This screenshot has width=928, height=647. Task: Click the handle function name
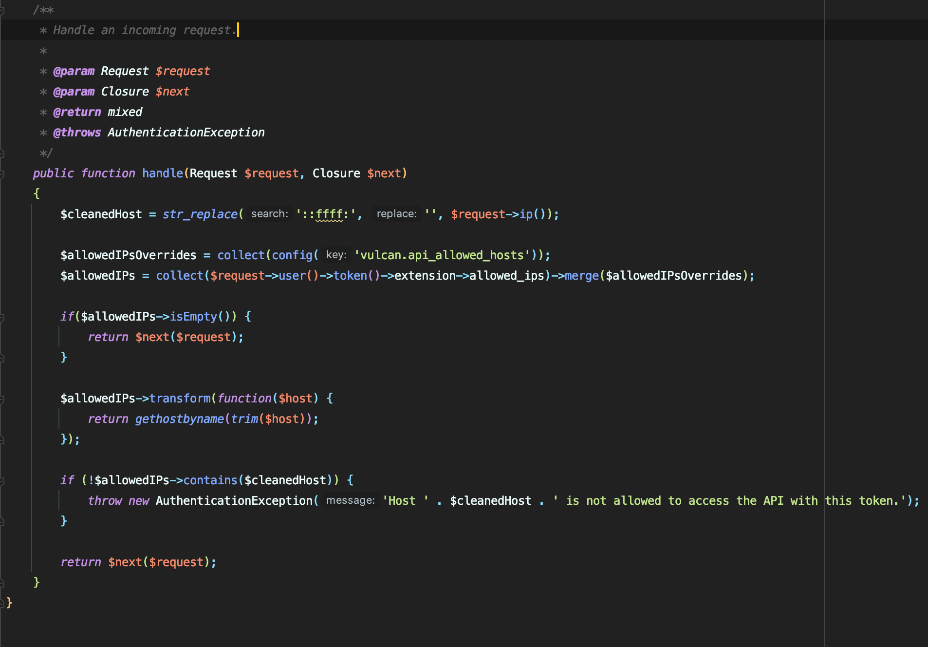click(x=162, y=173)
